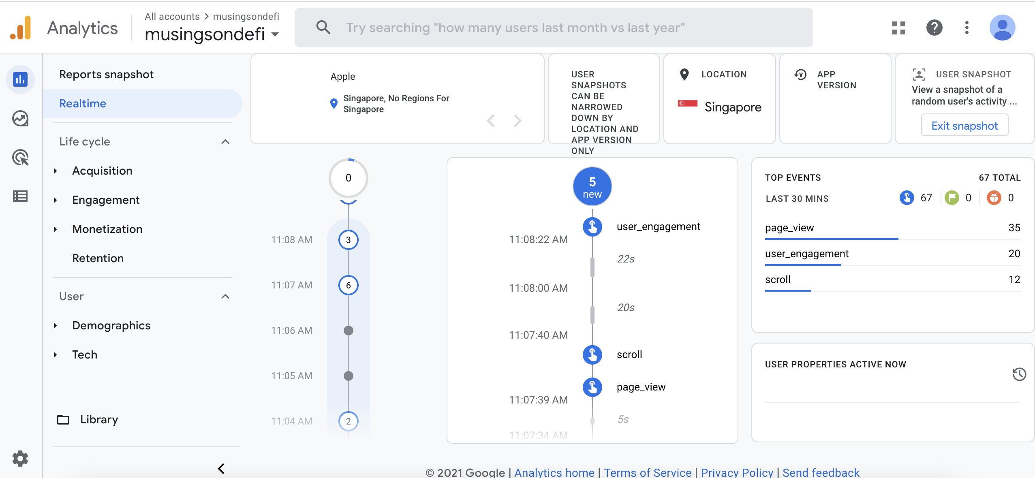The image size is (1035, 478).
Task: Click the help question mark icon
Action: [x=934, y=28]
